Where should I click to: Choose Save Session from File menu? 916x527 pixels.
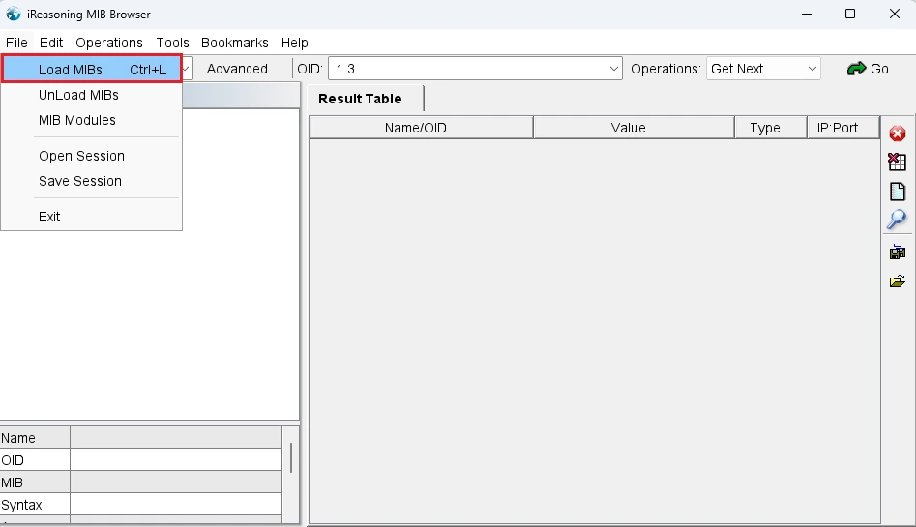tap(92, 181)
